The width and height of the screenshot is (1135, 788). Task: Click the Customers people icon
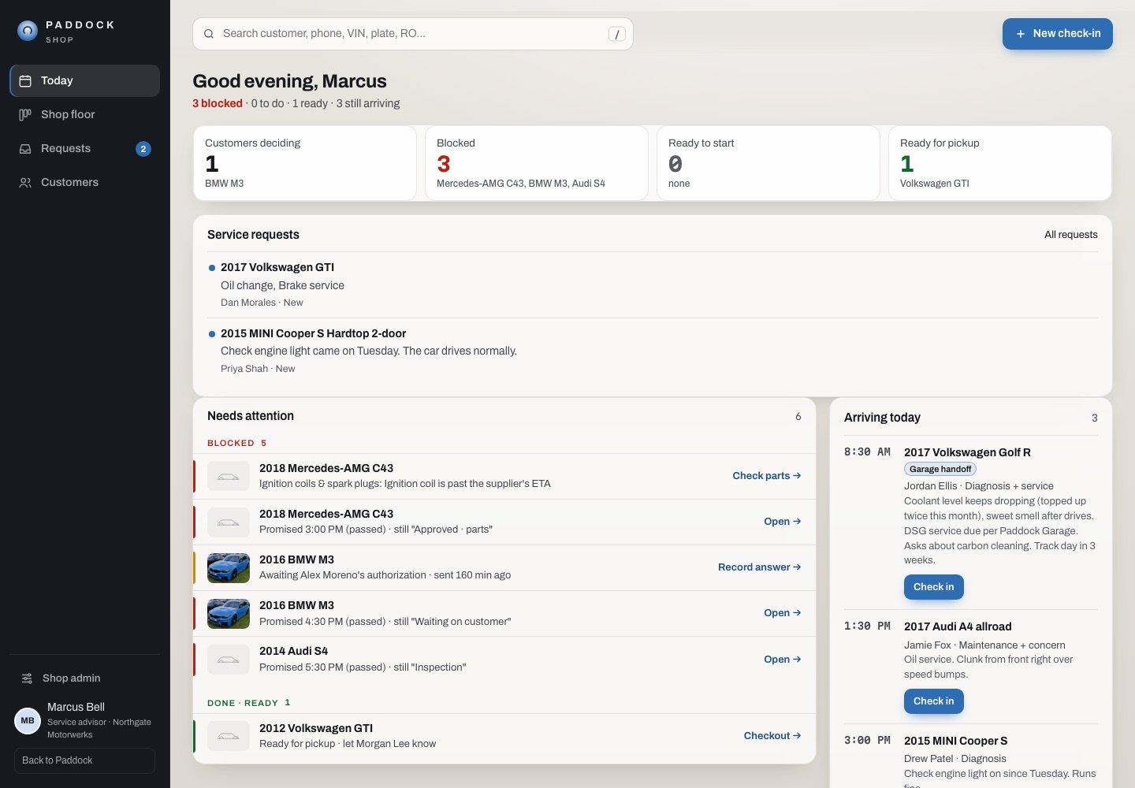25,183
